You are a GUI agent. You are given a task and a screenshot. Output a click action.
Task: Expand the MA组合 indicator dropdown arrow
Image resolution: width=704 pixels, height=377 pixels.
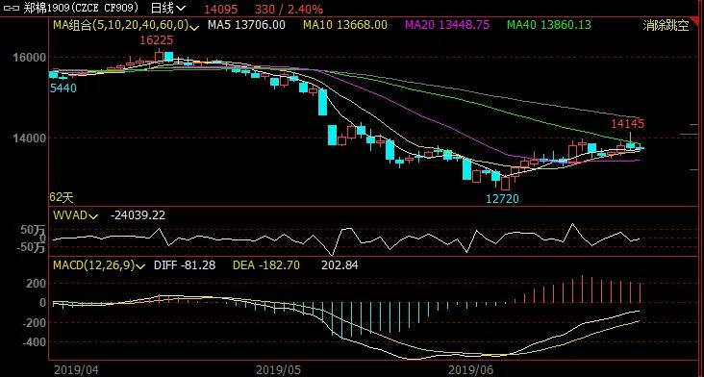tap(195, 27)
